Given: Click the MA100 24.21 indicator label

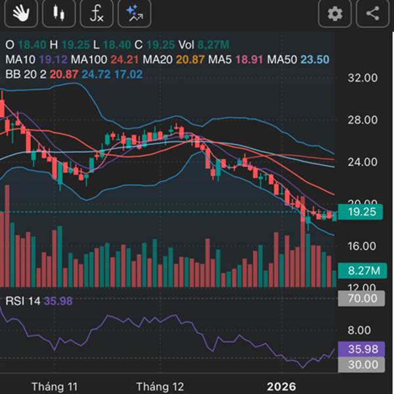Looking at the screenshot, I should coord(105,60).
